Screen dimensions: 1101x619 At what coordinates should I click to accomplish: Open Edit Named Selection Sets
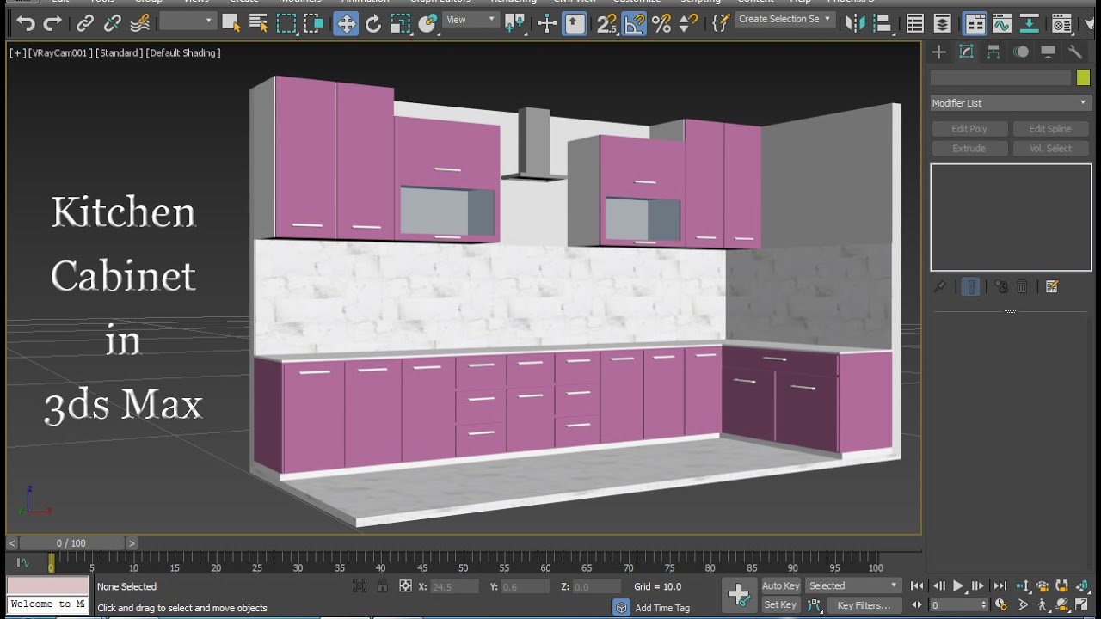[722, 23]
